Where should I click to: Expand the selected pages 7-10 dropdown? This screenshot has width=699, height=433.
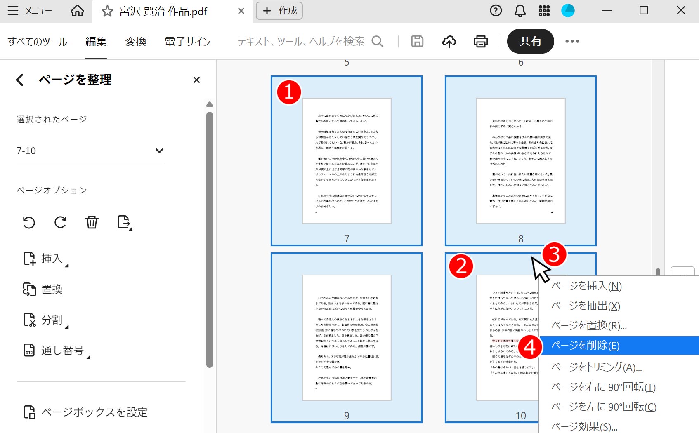pyautogui.click(x=159, y=151)
